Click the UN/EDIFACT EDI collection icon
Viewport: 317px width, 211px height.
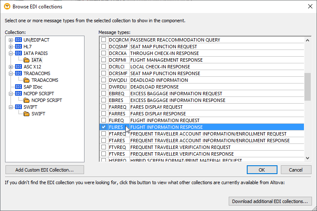(x=18, y=40)
